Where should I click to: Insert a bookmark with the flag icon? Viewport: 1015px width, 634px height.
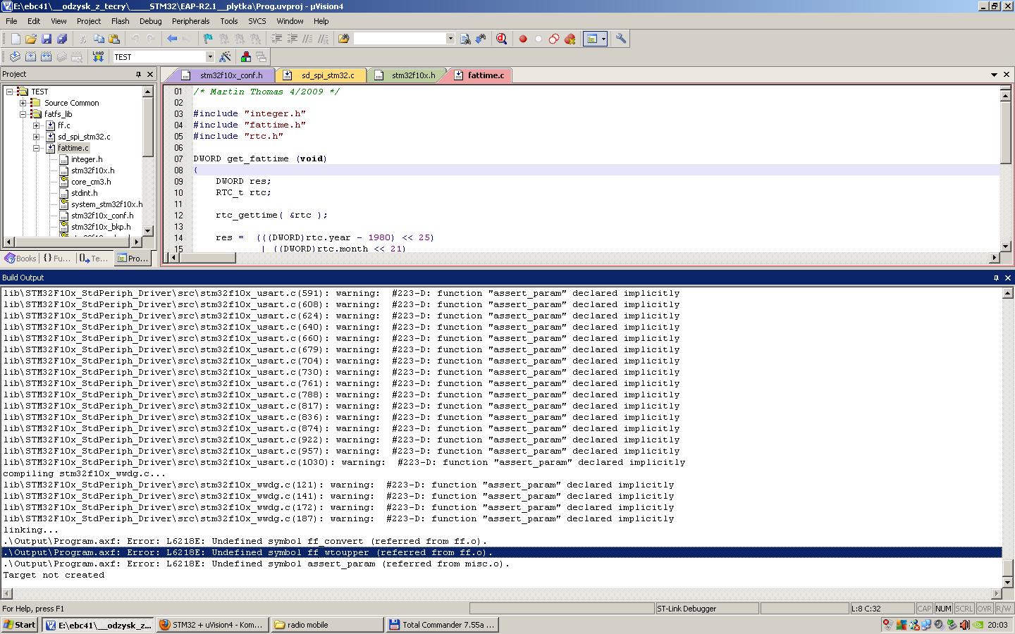[208, 39]
